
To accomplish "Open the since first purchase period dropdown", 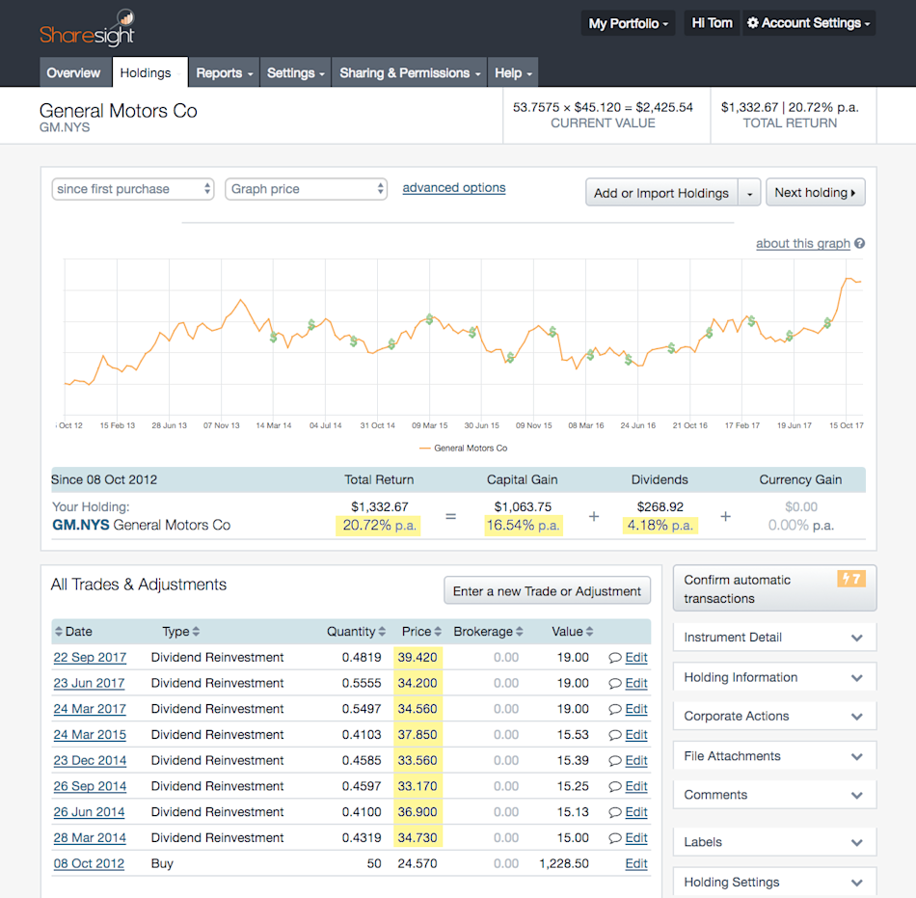I will [x=133, y=189].
